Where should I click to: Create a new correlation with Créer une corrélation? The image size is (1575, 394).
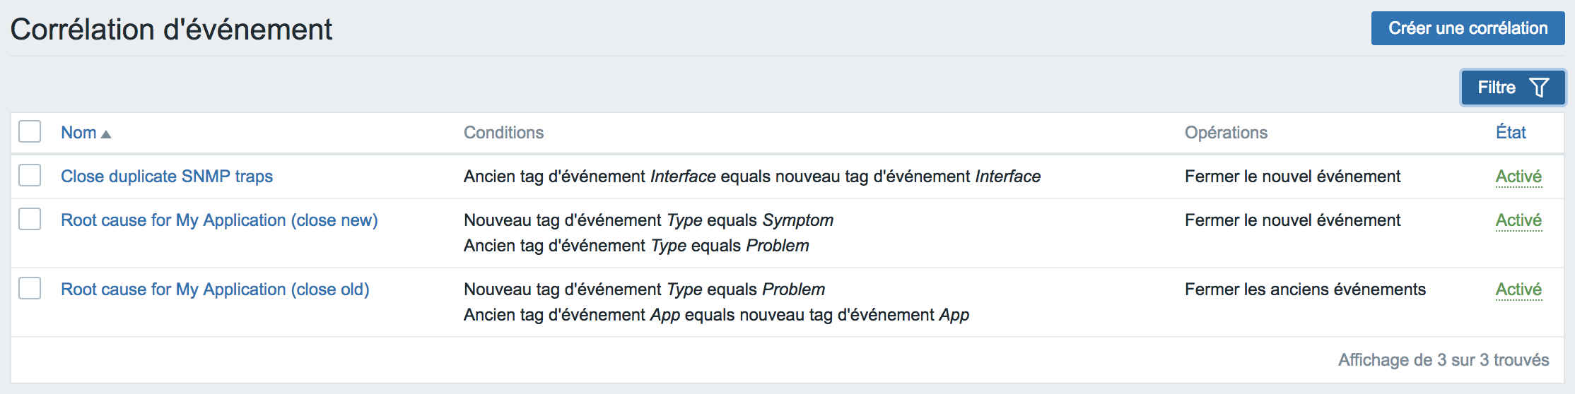point(1468,28)
